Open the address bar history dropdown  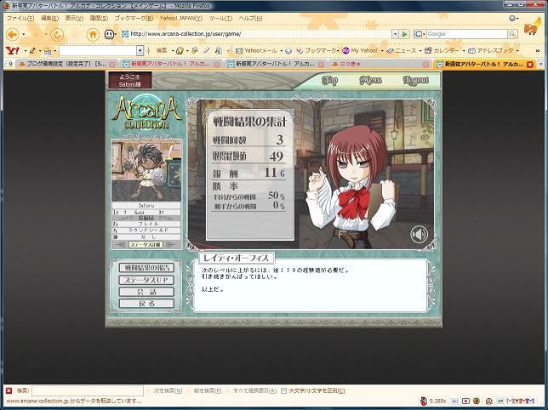[395, 34]
